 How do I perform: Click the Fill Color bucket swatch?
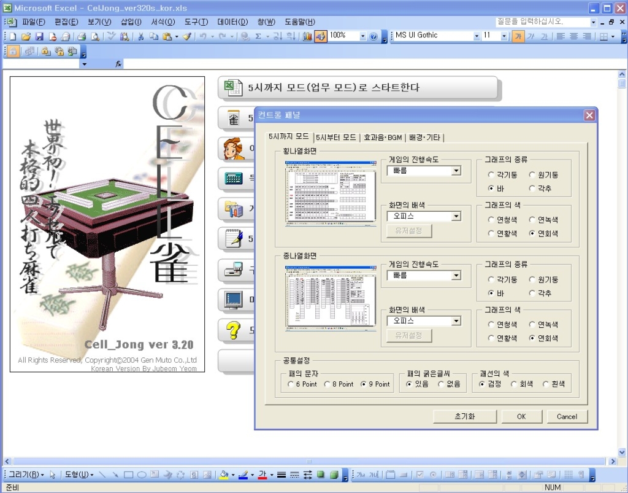pyautogui.click(x=224, y=475)
